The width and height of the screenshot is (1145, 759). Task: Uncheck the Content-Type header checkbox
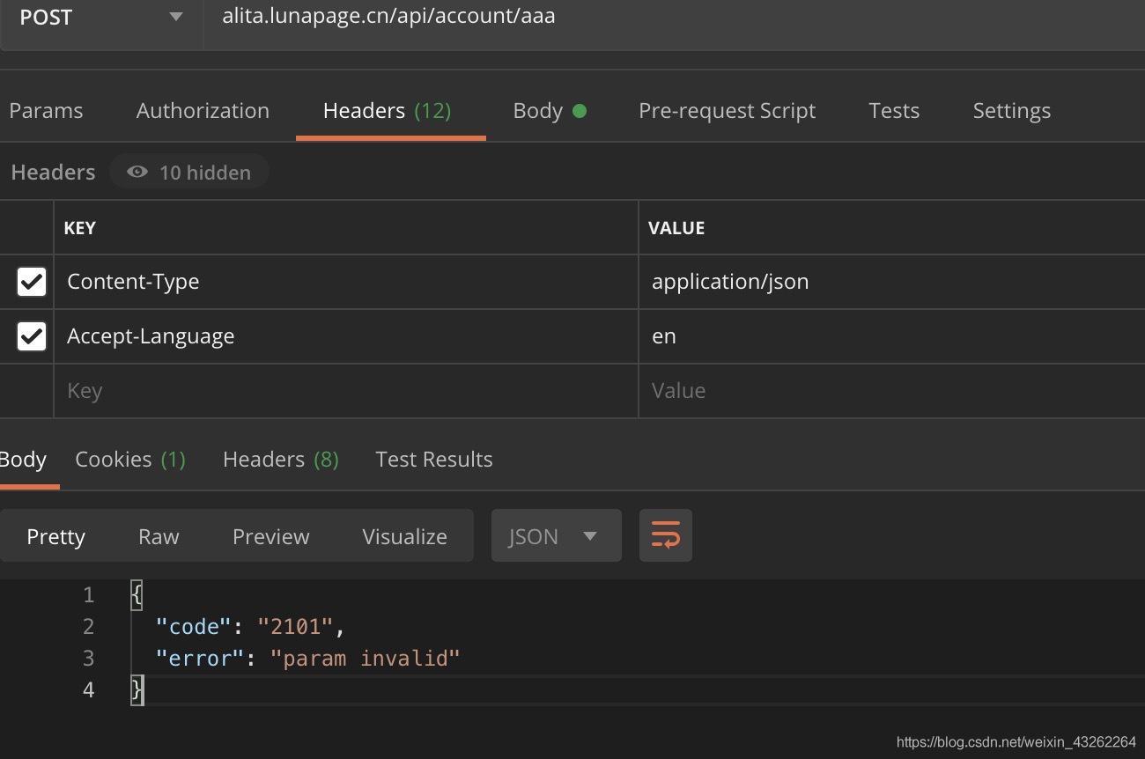tap(32, 282)
